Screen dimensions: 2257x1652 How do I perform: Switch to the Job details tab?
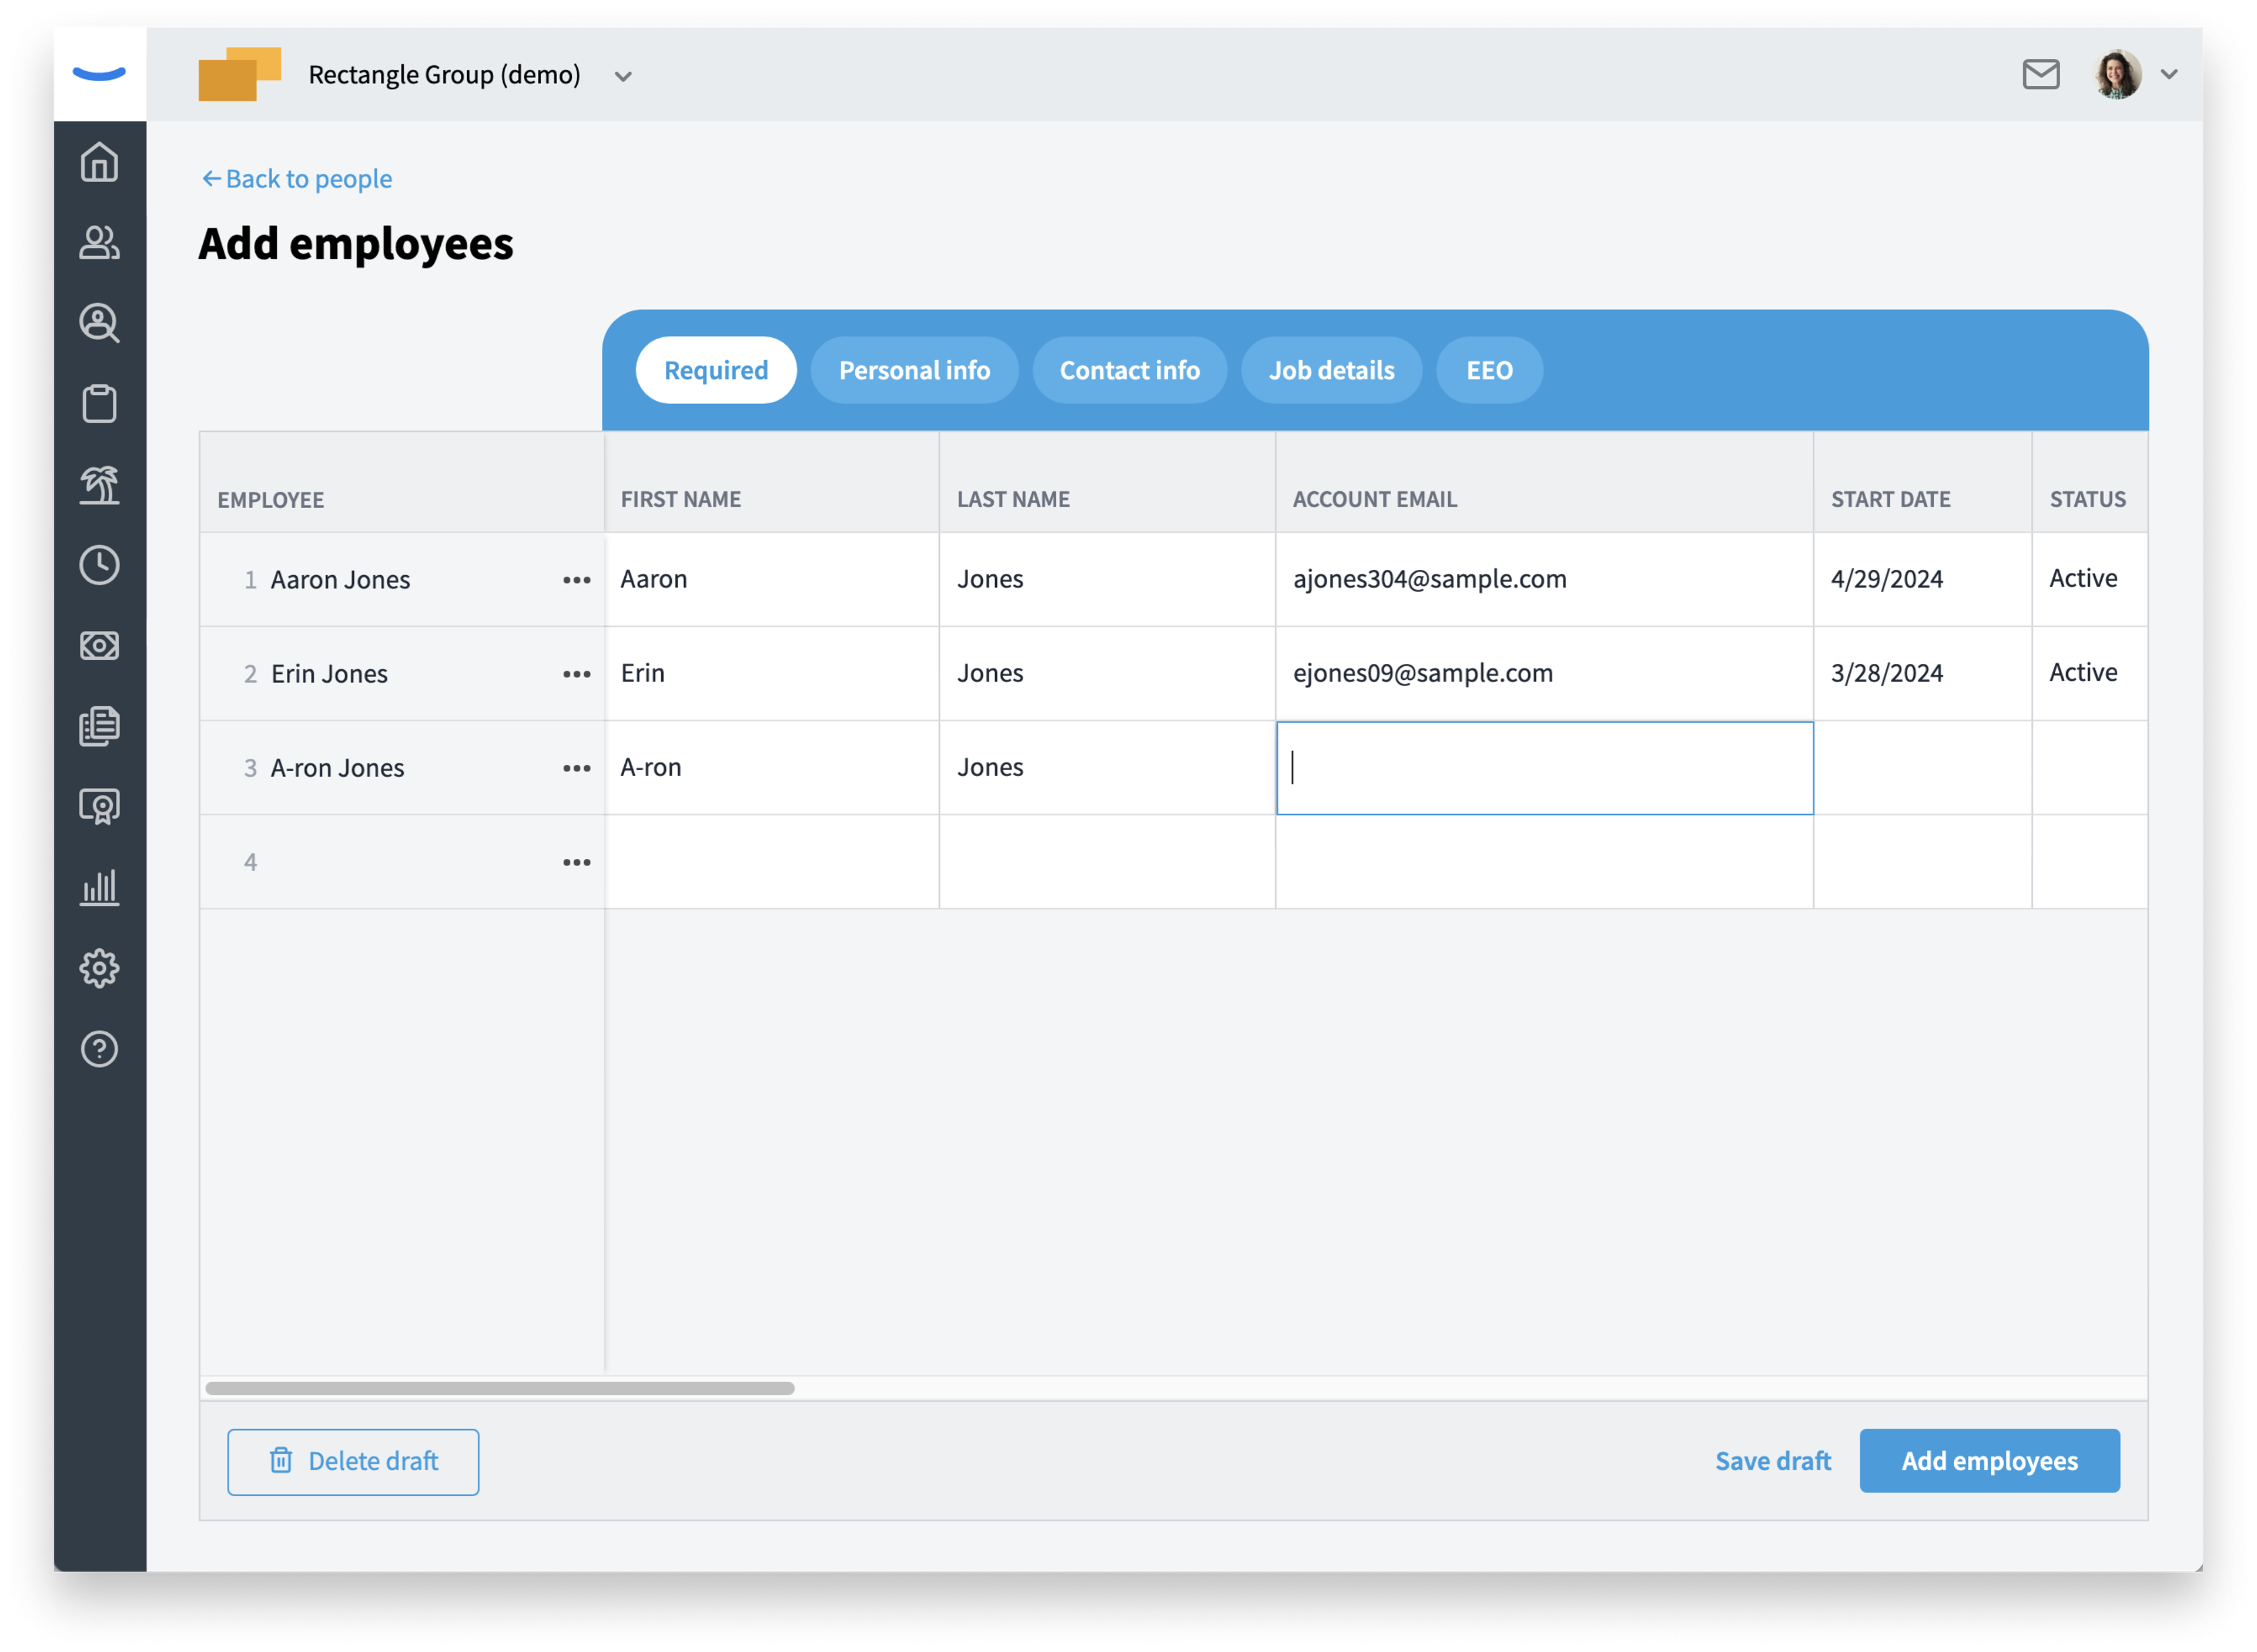coord(1332,370)
